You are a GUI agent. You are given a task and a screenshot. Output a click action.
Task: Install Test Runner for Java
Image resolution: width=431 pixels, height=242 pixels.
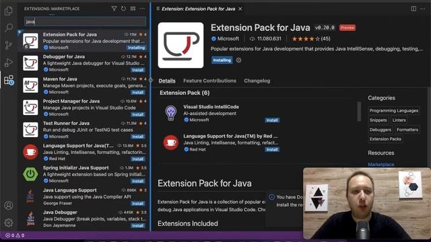click(x=137, y=136)
